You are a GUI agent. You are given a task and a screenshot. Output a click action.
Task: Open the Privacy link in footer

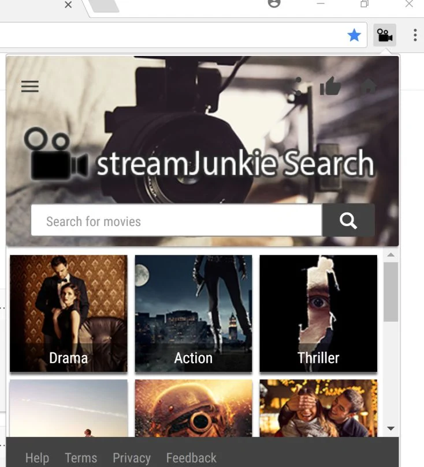tap(132, 458)
